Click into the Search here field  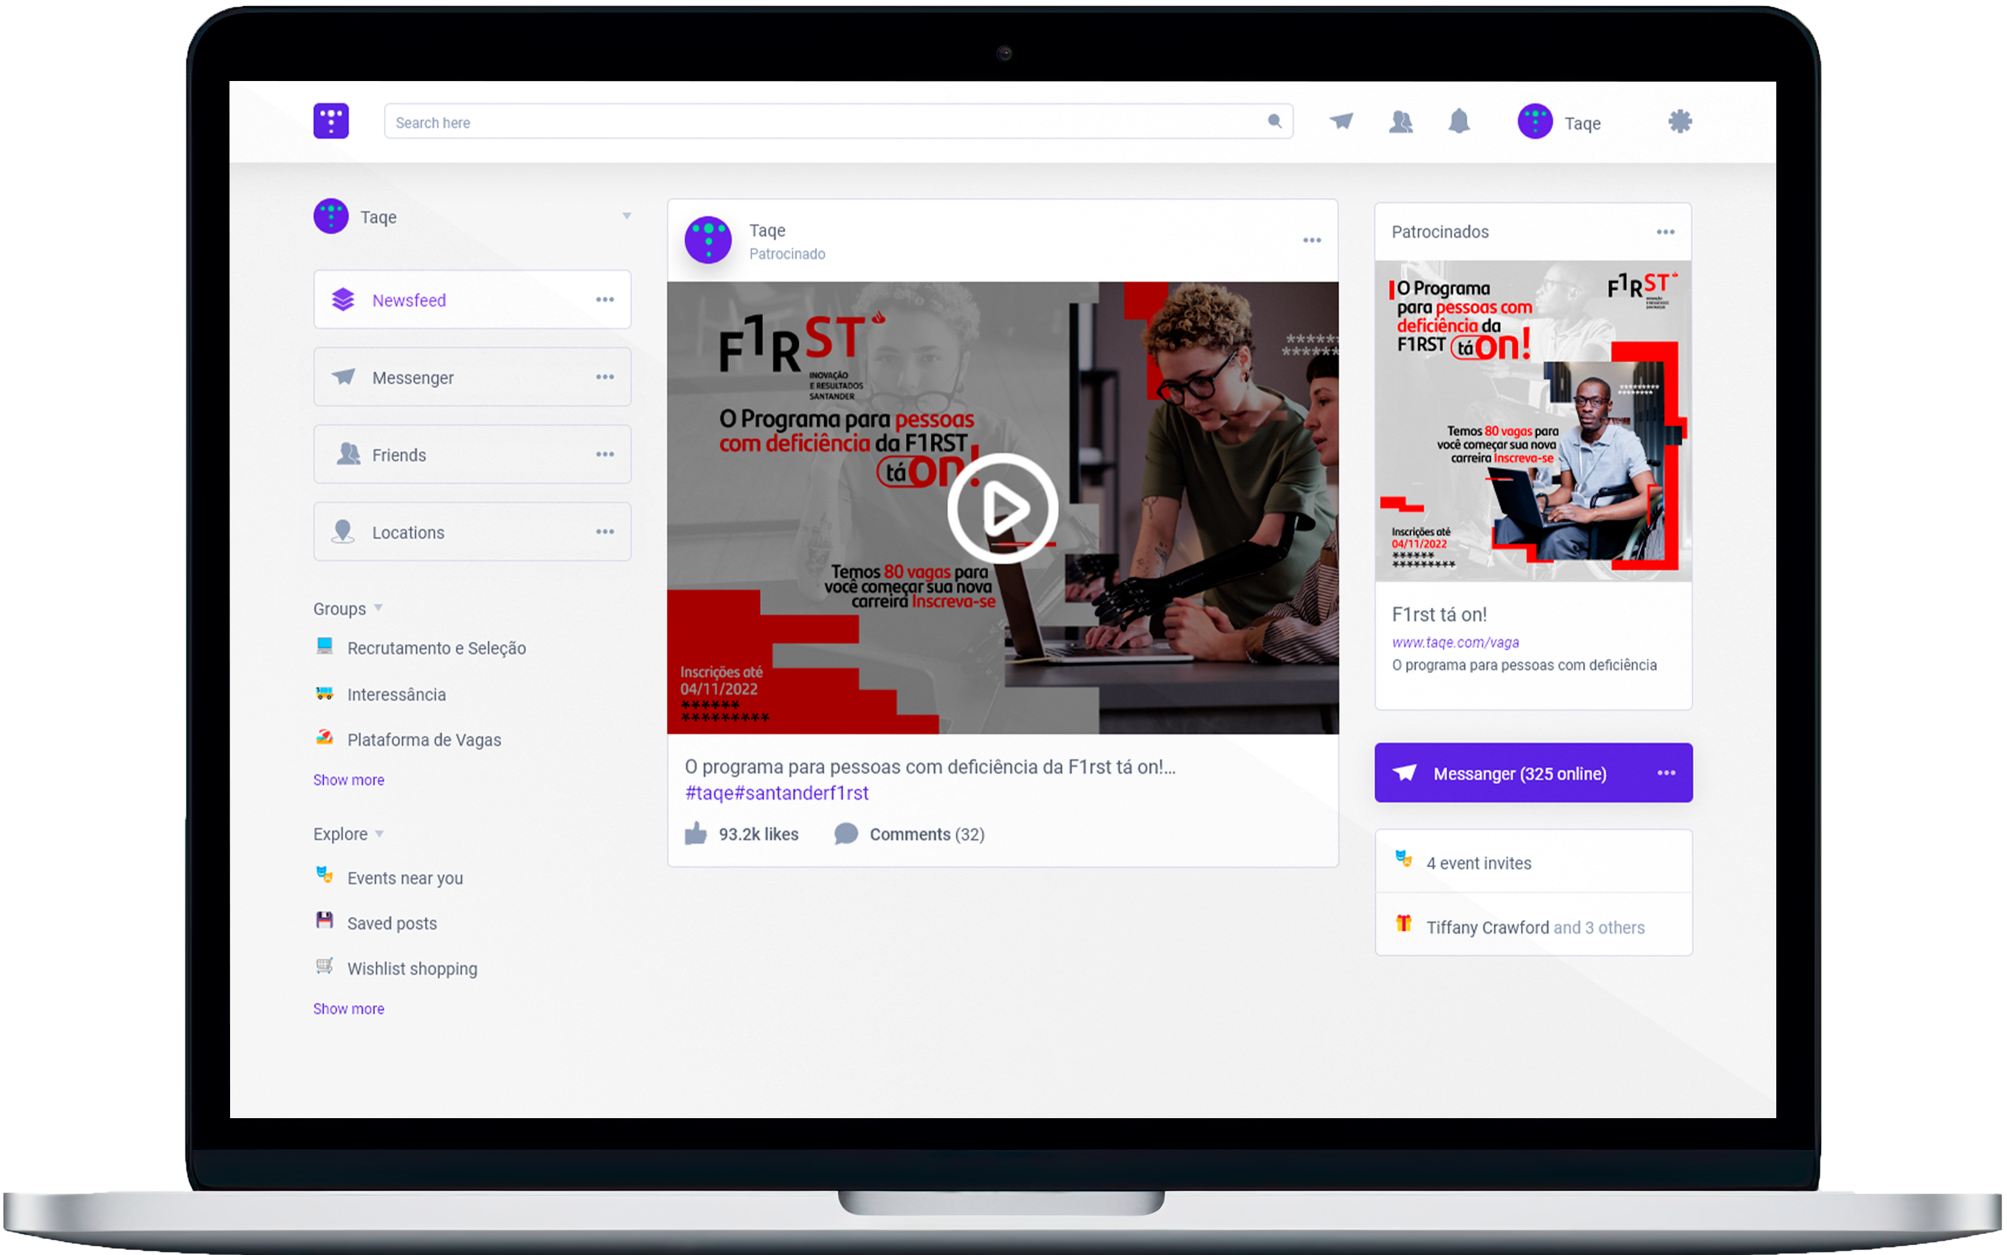tap(838, 121)
